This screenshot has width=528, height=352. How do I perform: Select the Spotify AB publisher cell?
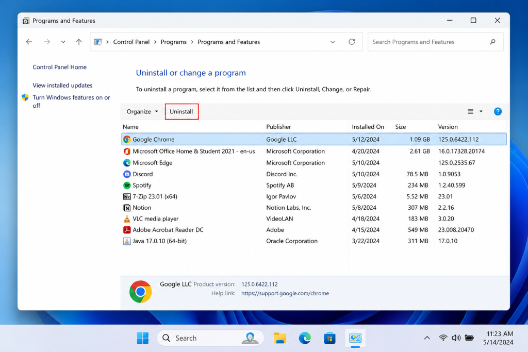[280, 185]
